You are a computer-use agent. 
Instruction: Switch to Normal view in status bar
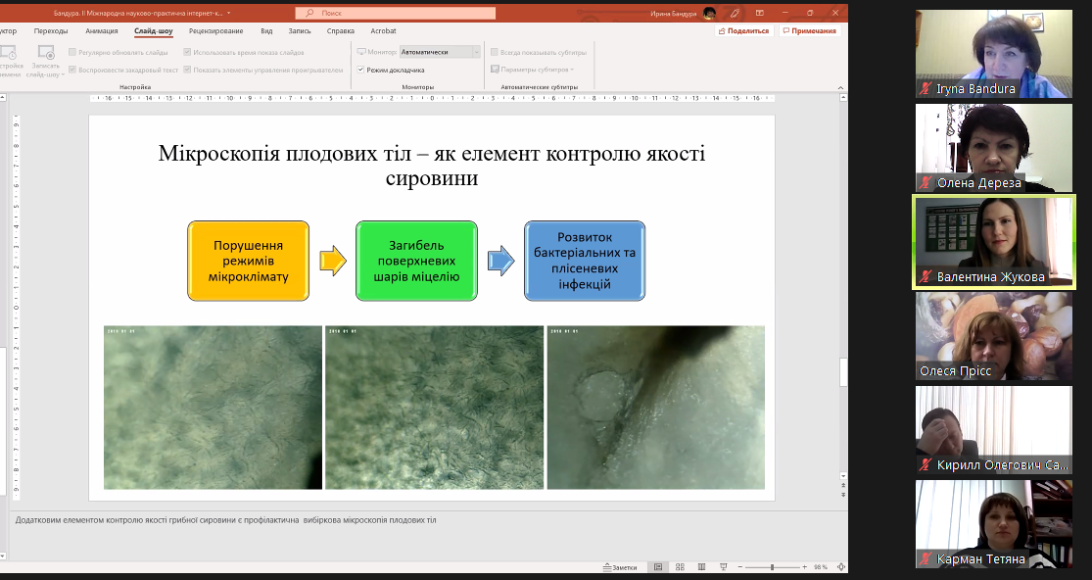pos(657,567)
